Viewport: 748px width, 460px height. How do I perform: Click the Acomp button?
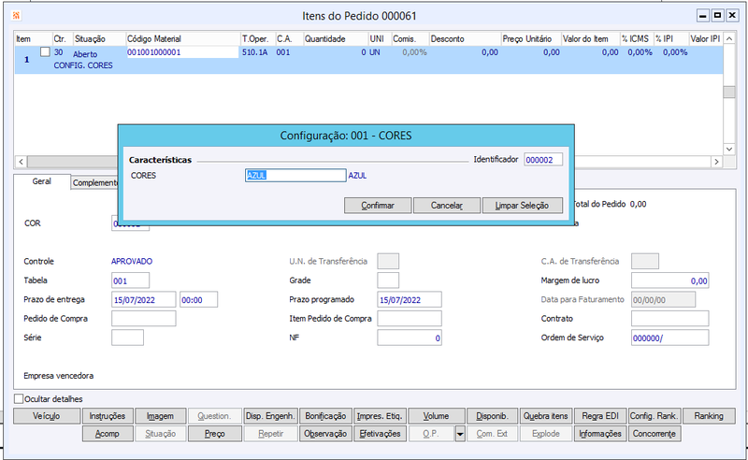pyautogui.click(x=108, y=434)
